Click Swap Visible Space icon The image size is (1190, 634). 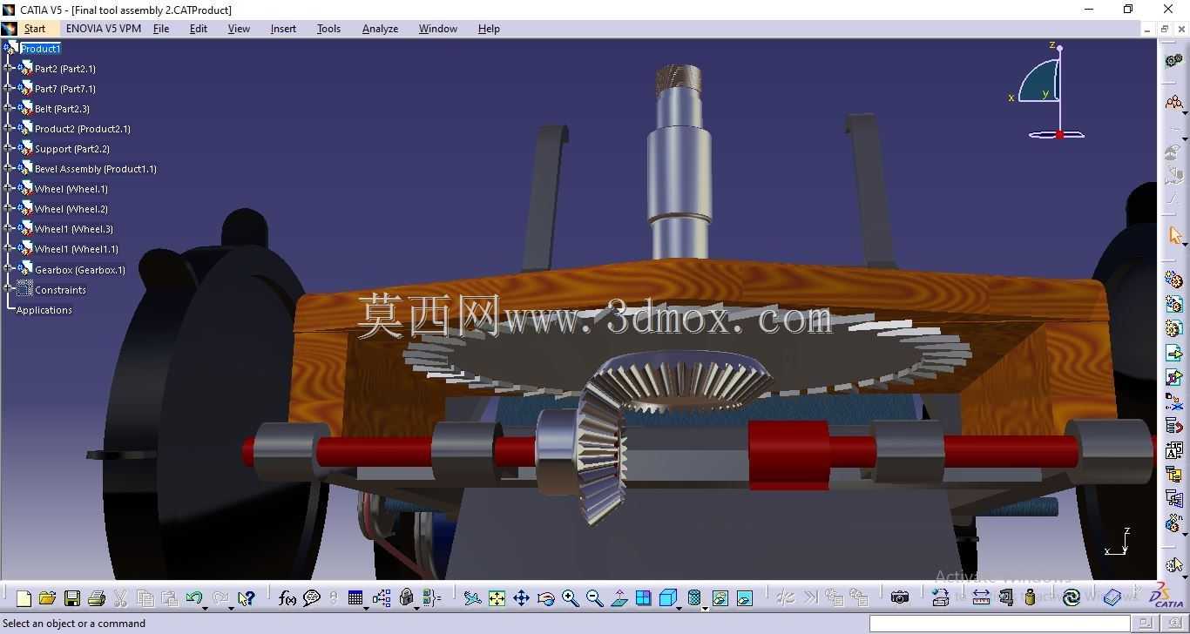(744, 598)
